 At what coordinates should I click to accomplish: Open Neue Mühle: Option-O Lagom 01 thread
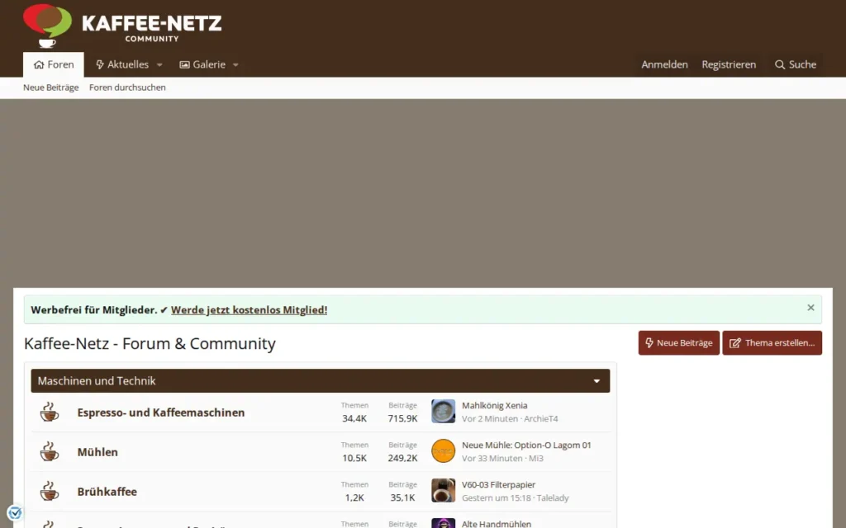click(x=526, y=445)
